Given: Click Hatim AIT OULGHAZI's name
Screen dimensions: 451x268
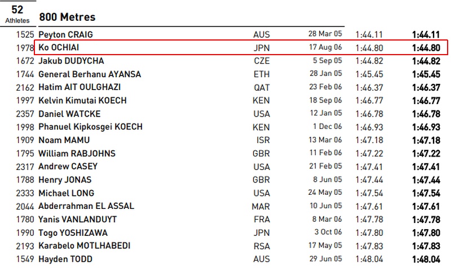Looking at the screenshot, I should click(x=79, y=87).
